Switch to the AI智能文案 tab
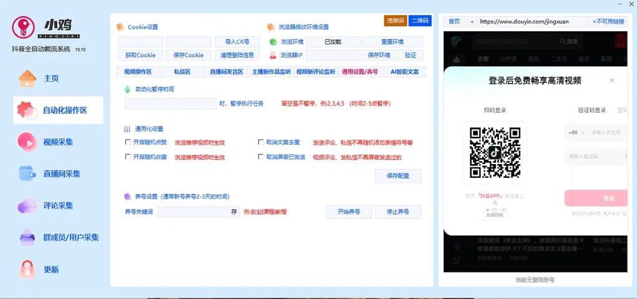Image resolution: width=638 pixels, height=299 pixels. coord(405,72)
